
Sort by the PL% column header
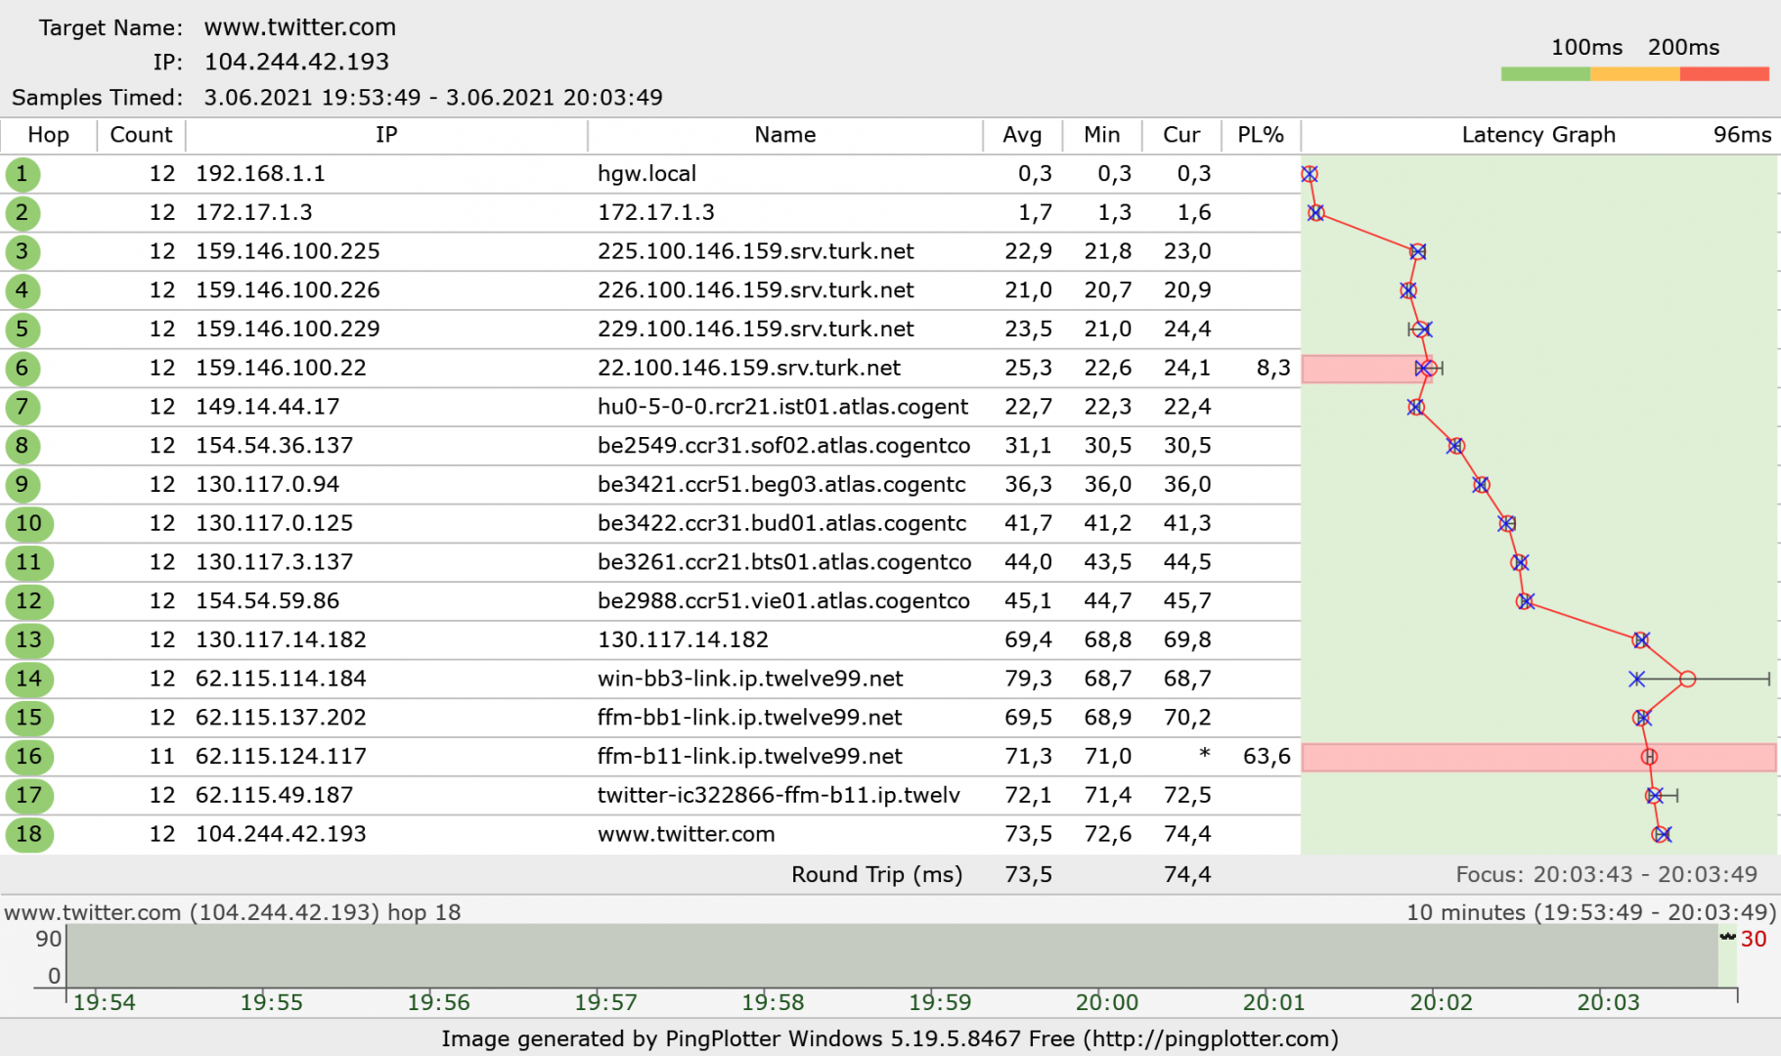coord(1261,135)
